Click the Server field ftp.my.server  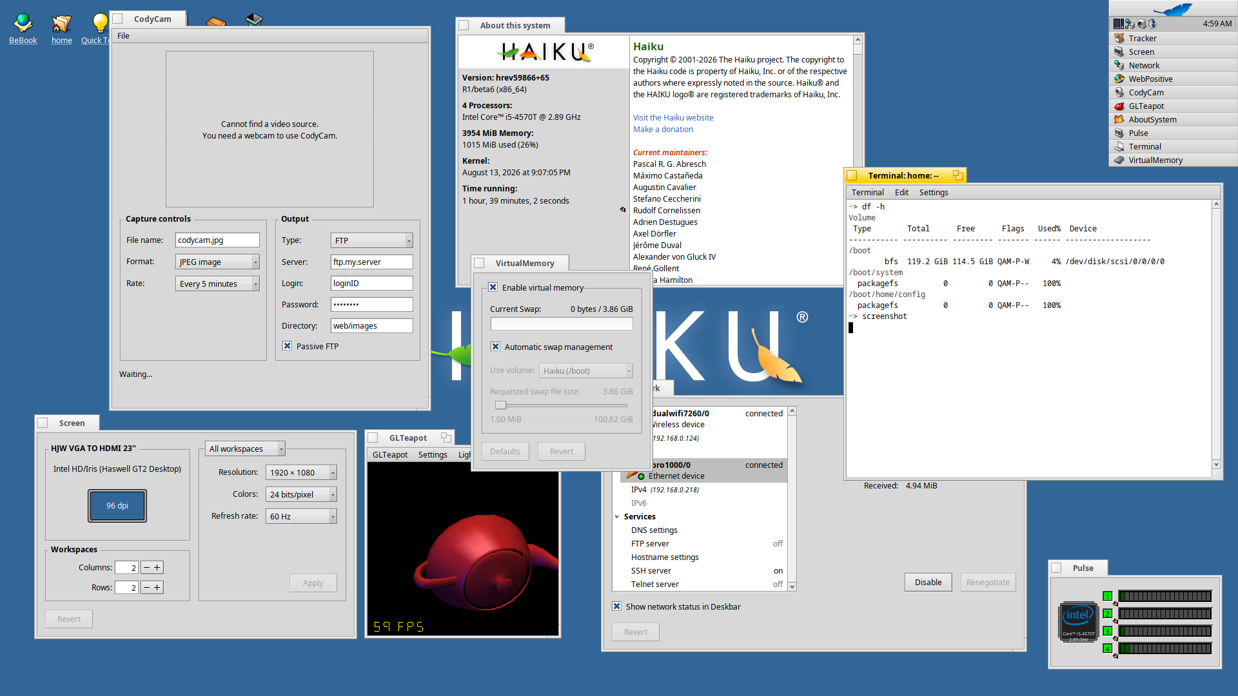(x=372, y=262)
